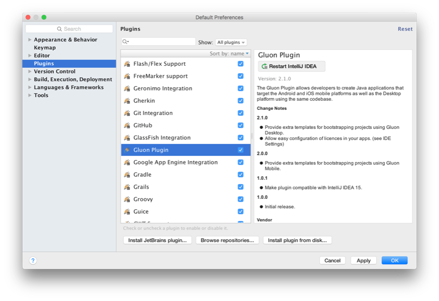Click the Cancel button

pos(332,260)
